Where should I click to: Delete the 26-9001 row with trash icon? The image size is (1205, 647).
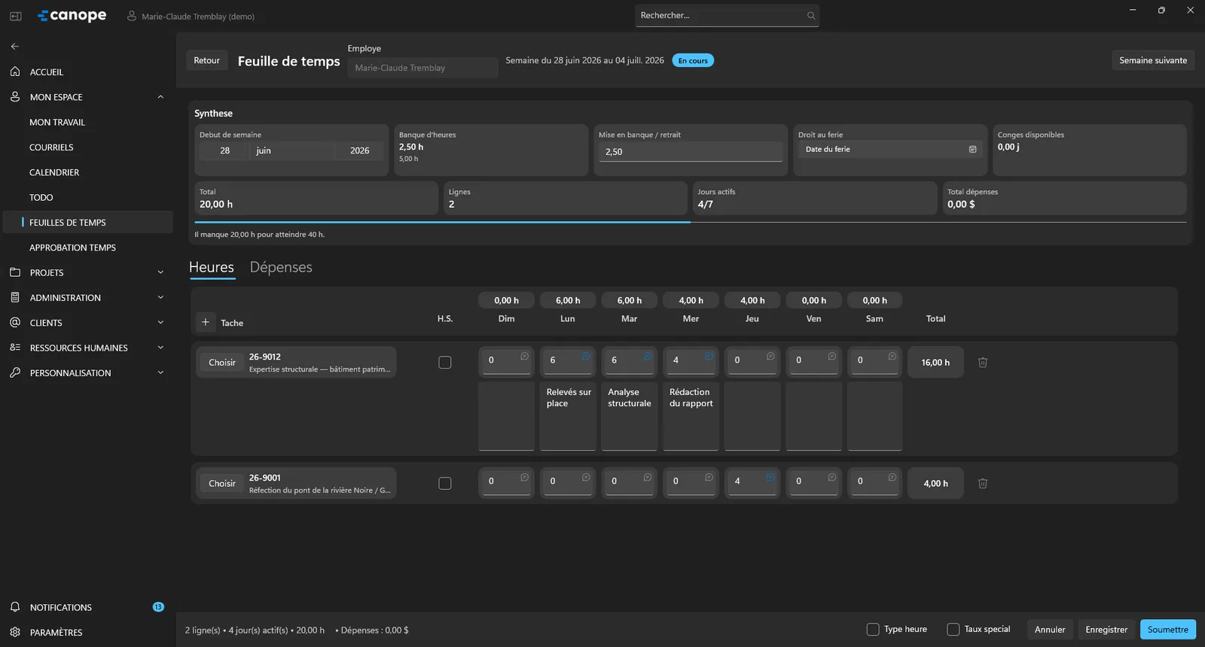[x=983, y=484]
